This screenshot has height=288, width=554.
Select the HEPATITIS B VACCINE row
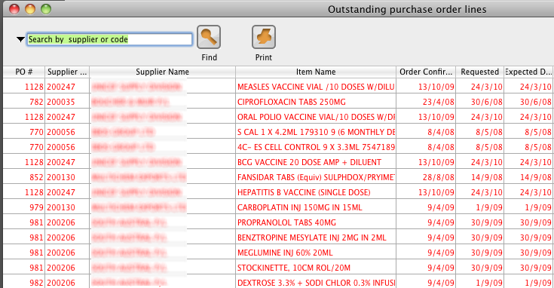[278, 192]
